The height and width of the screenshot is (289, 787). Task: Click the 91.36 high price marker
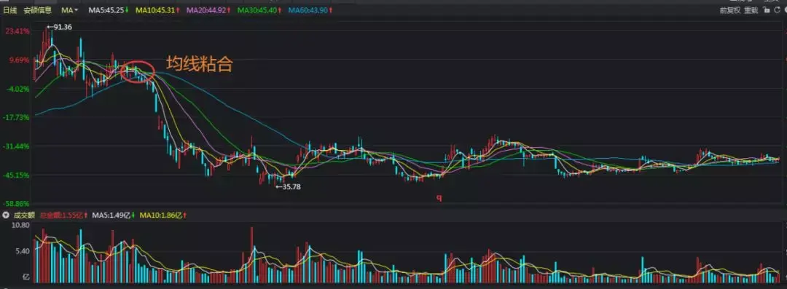[x=59, y=27]
